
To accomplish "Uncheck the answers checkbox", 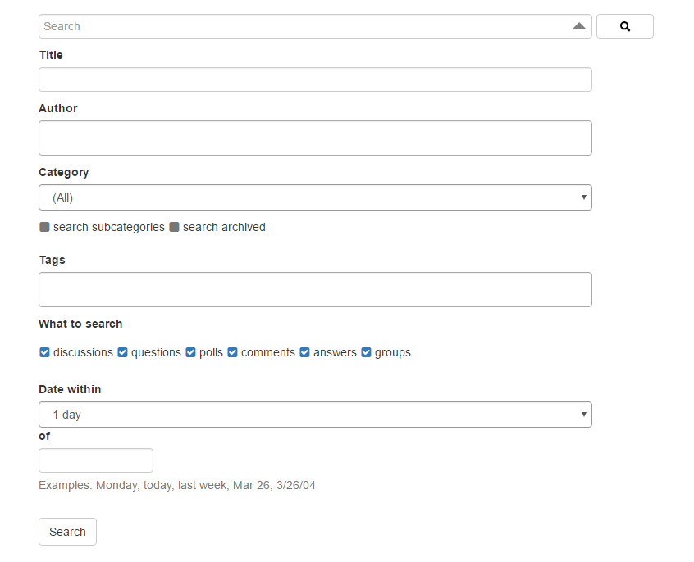I will 304,352.
